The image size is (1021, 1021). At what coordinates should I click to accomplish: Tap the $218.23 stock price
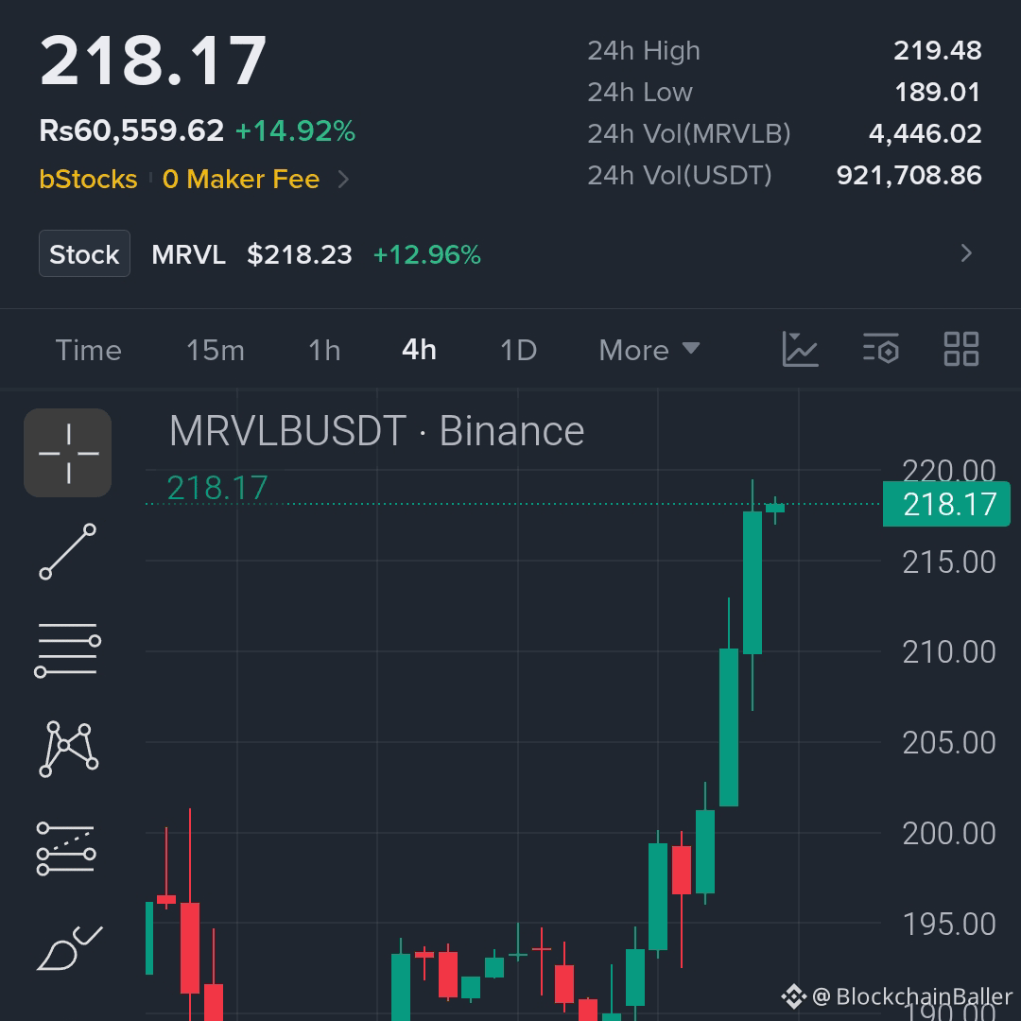(x=299, y=254)
